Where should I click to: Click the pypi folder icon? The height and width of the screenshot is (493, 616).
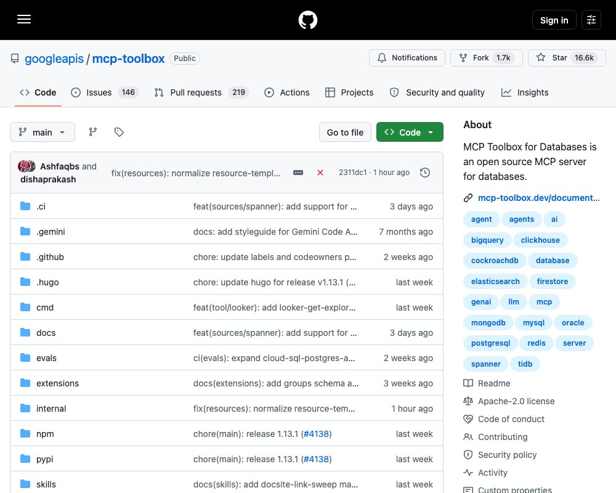pyautogui.click(x=25, y=458)
